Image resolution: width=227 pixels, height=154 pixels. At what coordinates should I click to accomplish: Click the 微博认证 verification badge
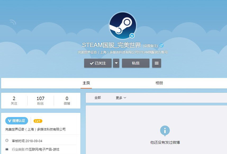[17, 121]
